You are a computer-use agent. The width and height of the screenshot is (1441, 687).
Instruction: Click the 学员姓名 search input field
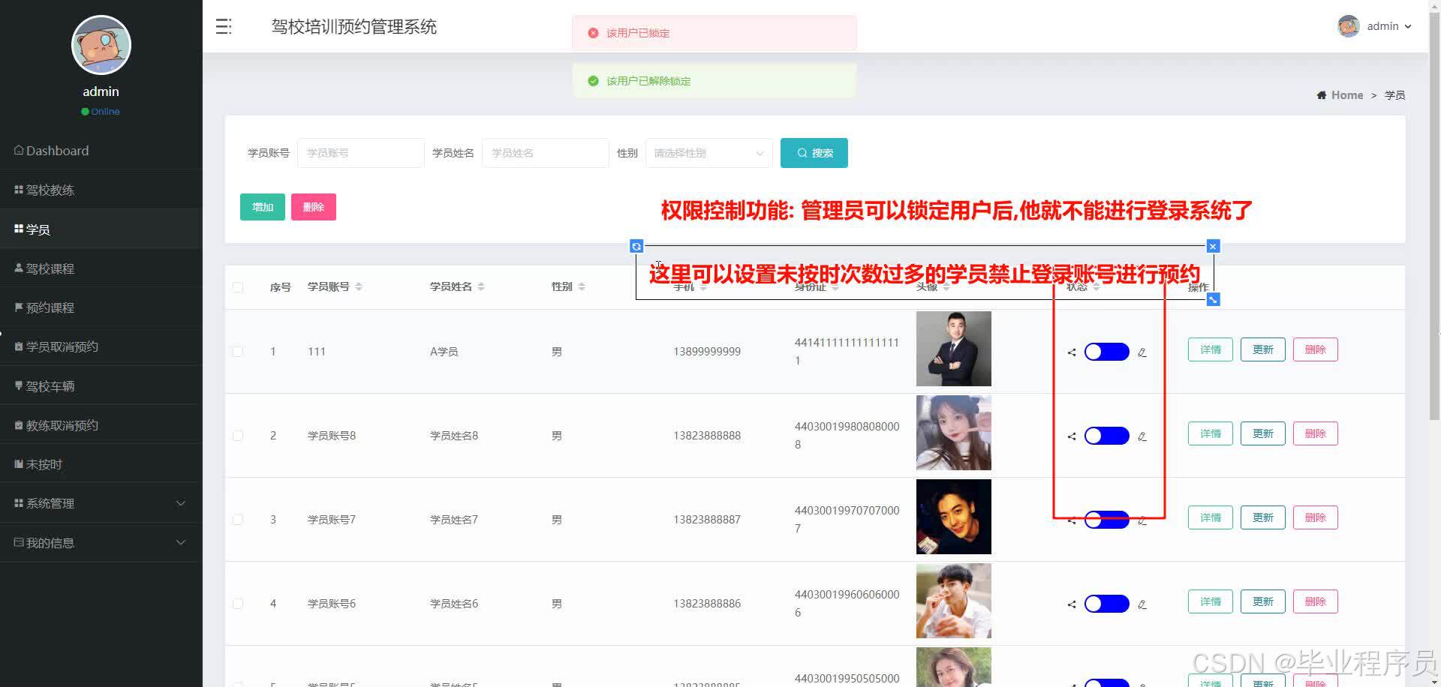(x=546, y=153)
